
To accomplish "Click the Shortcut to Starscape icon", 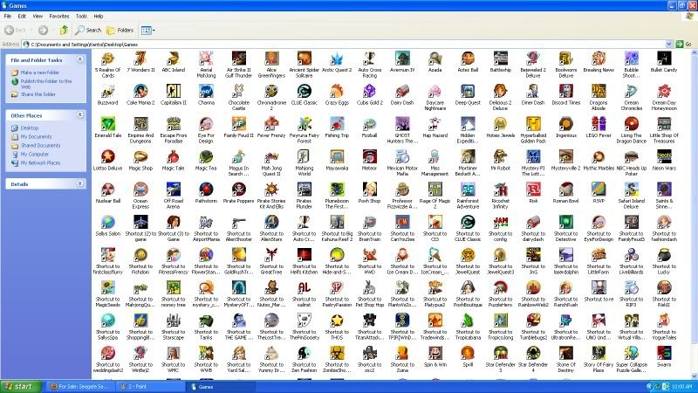I will [x=173, y=321].
